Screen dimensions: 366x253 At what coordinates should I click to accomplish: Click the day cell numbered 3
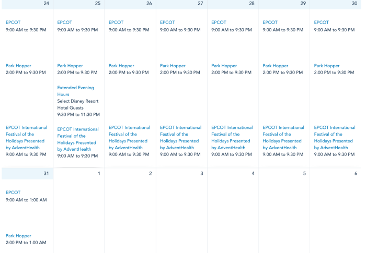[181, 209]
